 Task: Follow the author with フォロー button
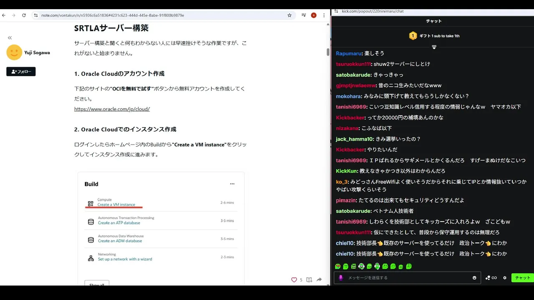[x=21, y=72]
